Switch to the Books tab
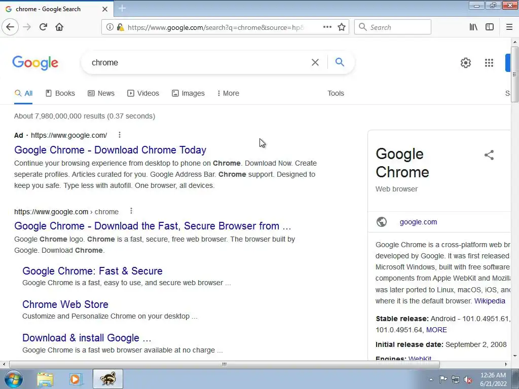519x389 pixels. (60, 93)
